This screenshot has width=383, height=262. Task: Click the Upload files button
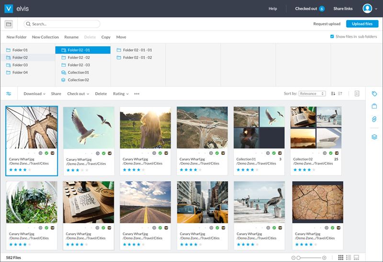362,24
